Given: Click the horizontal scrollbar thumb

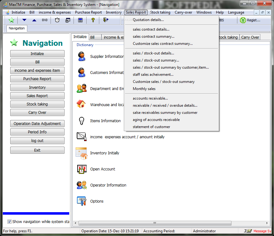Looking at the screenshot, I should 155,223.
